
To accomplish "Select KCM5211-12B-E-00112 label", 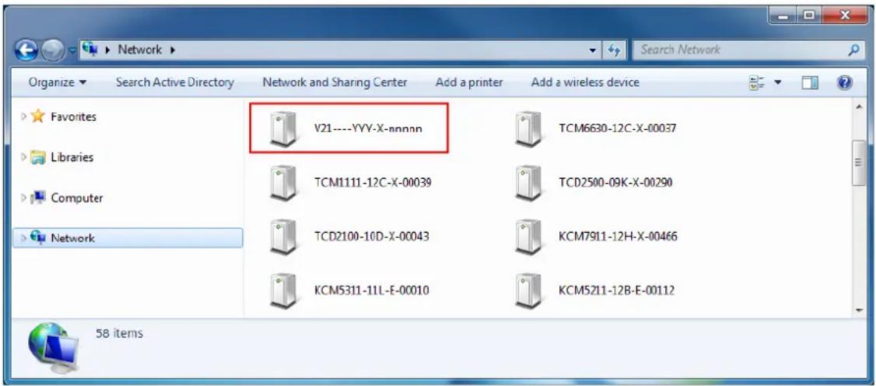I will click(617, 291).
